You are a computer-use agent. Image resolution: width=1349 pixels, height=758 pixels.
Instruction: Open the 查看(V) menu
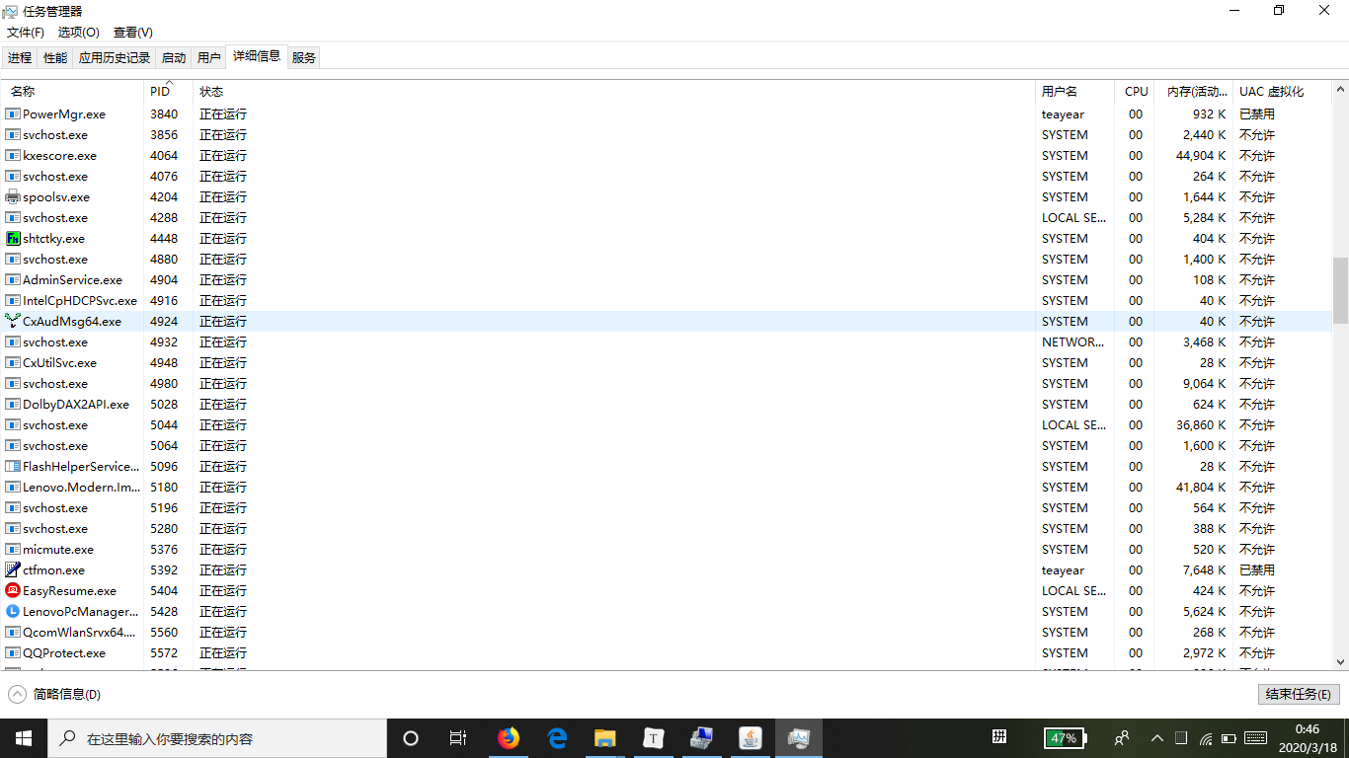click(133, 33)
